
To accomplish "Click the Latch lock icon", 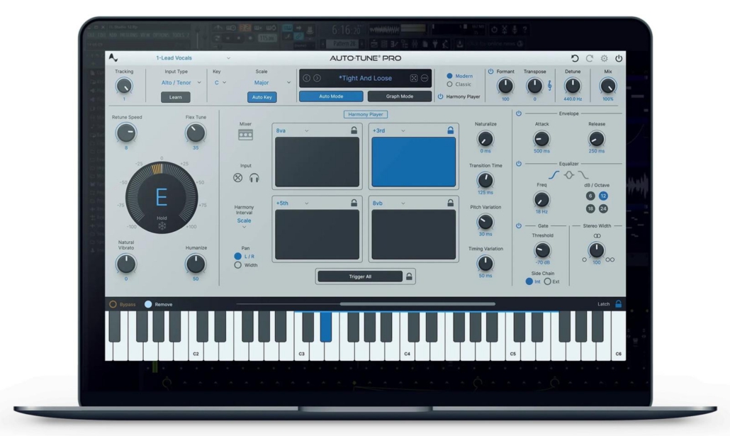I will [x=618, y=304].
